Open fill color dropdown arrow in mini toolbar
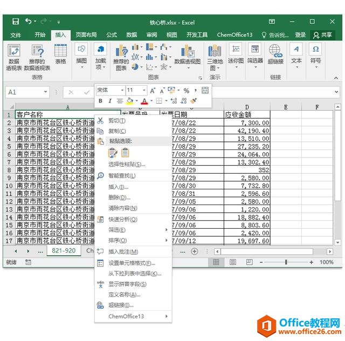The width and height of the screenshot is (345, 341). pyautogui.click(x=136, y=101)
